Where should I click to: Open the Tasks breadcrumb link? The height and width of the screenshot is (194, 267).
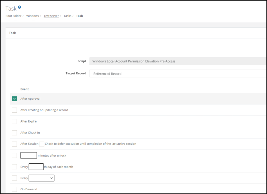67,16
